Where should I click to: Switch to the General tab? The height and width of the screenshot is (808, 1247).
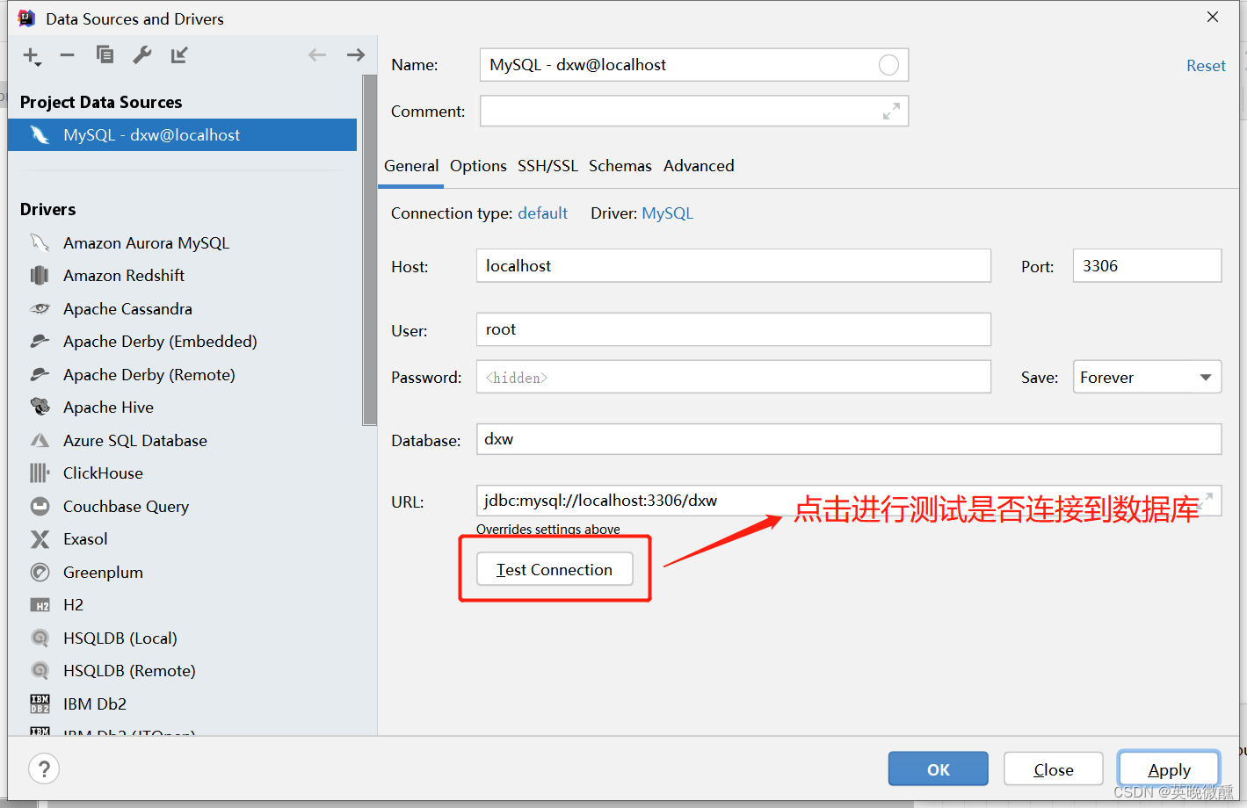411,166
